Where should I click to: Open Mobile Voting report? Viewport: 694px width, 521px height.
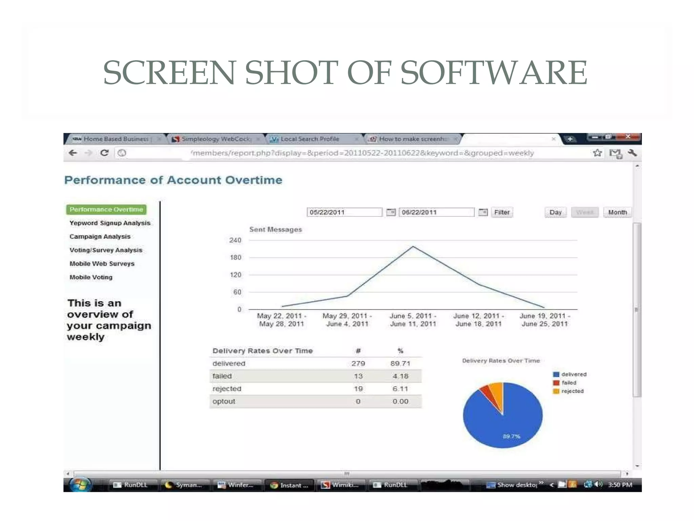[91, 277]
